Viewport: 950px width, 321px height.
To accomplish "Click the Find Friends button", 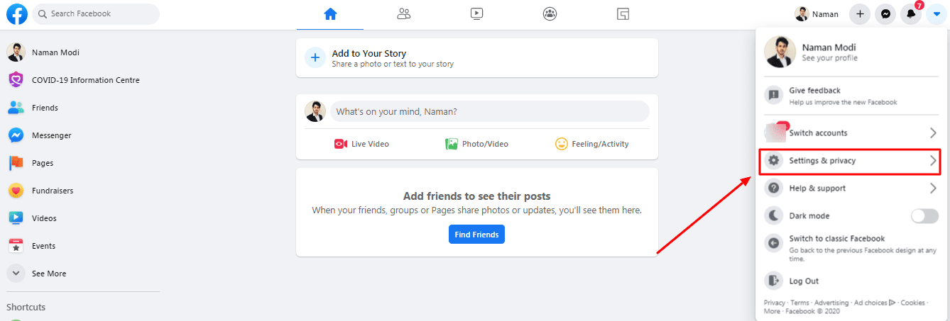I will 476,235.
